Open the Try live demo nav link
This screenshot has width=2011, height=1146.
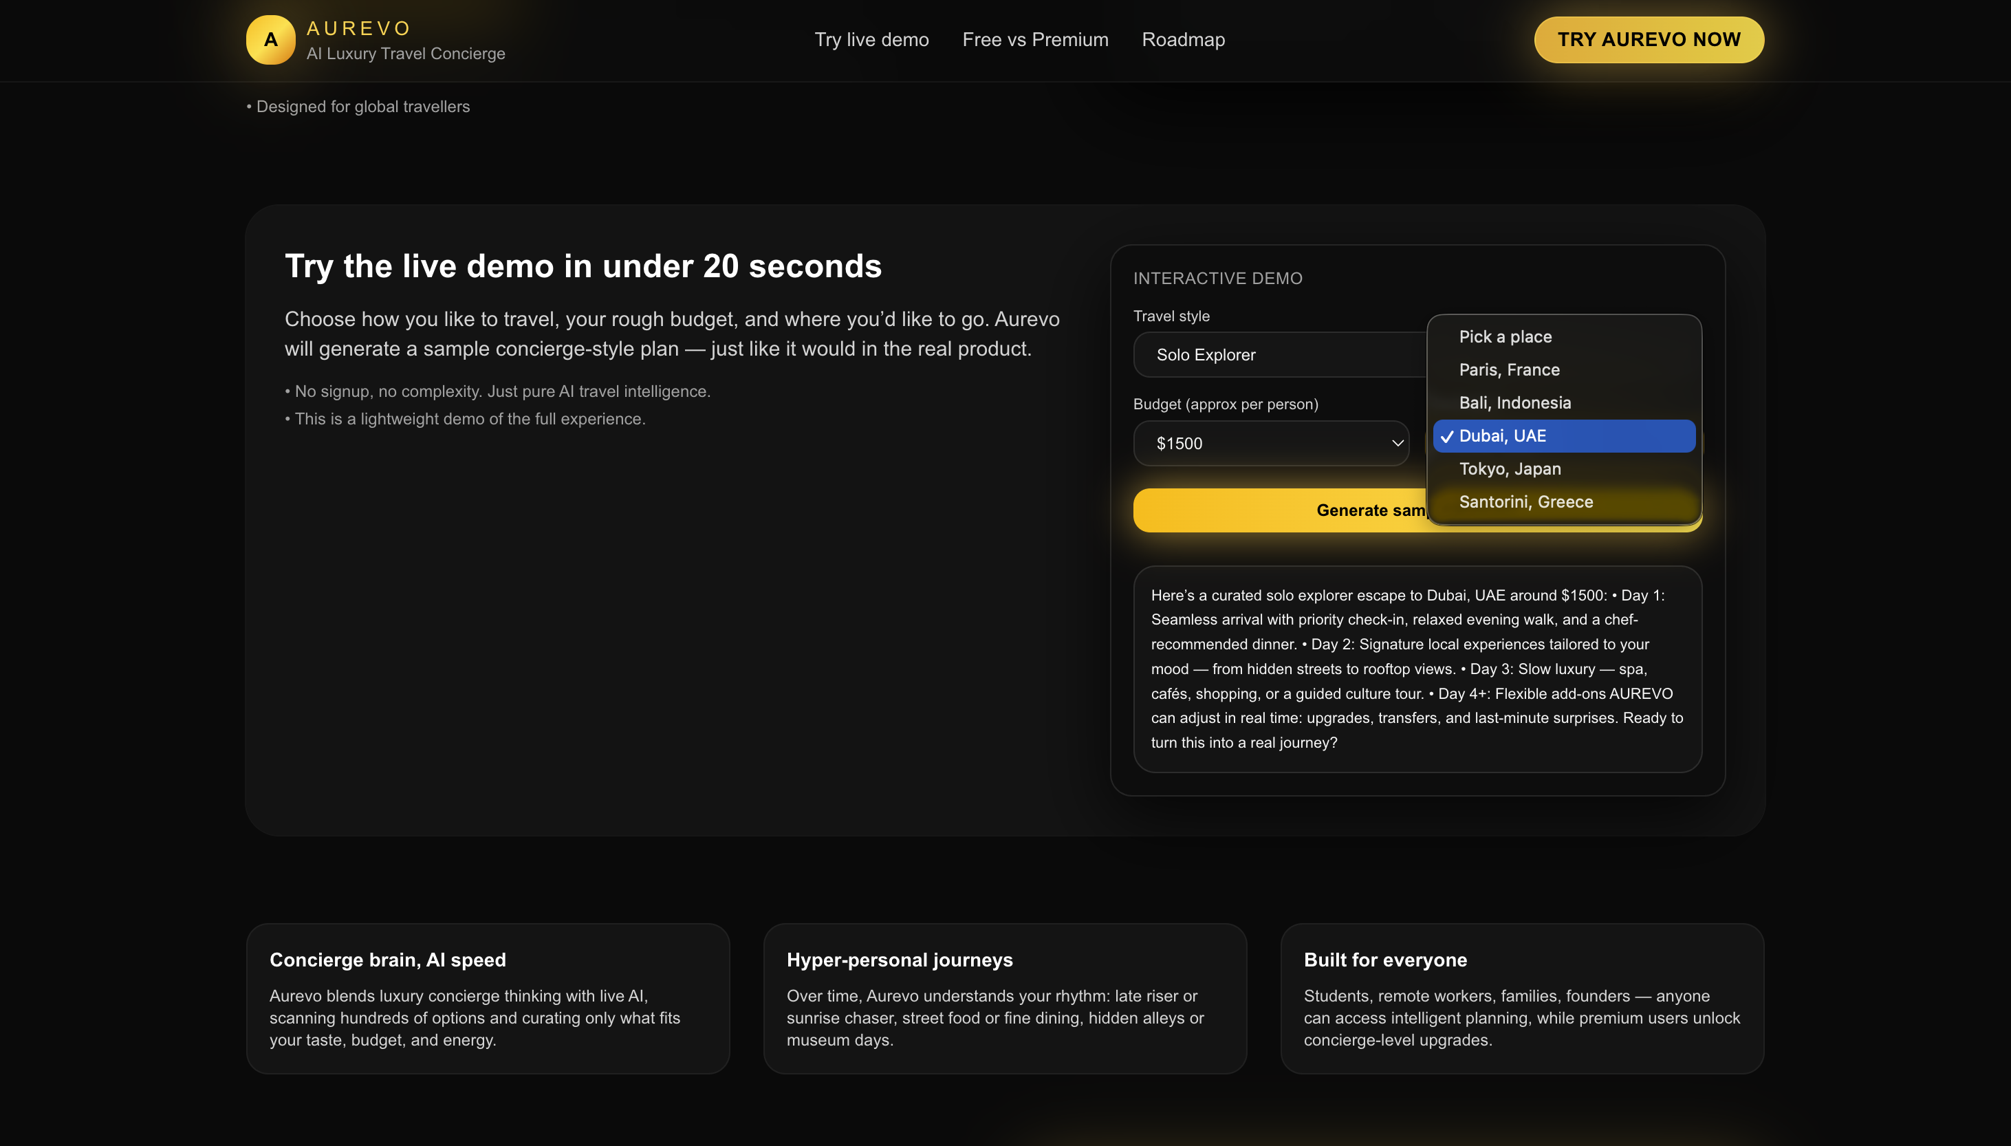click(871, 39)
